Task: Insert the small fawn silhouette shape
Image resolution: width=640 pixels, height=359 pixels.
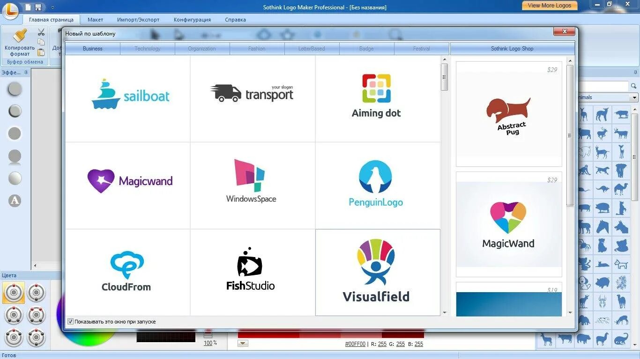Action: click(x=621, y=151)
